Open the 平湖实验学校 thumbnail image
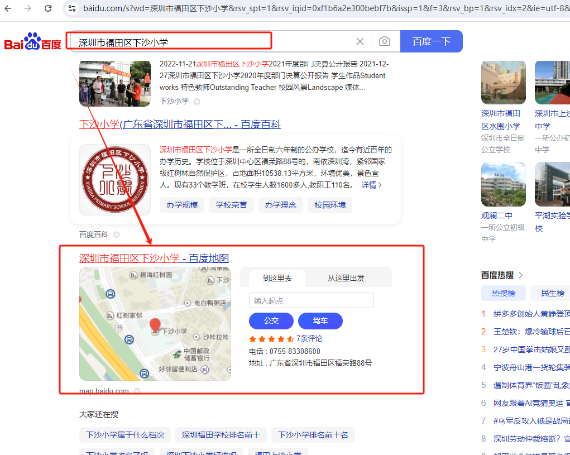Screen dimensions: 570x455 (x=553, y=184)
